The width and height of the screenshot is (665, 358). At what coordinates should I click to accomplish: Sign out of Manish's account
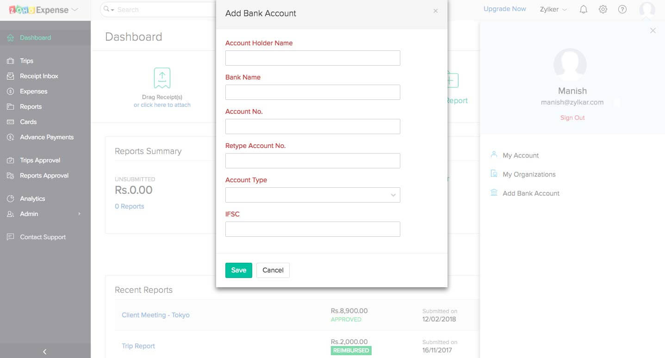click(x=572, y=117)
